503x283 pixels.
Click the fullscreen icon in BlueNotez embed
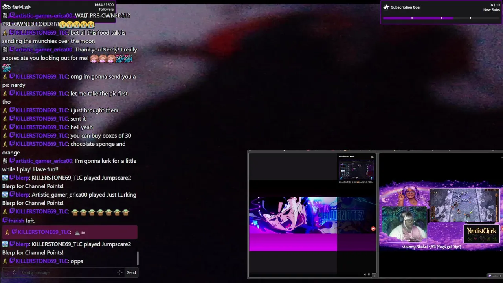(369, 274)
